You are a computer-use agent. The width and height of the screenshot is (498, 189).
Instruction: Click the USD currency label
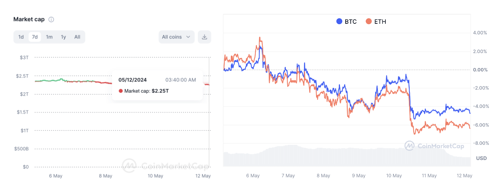point(481,158)
